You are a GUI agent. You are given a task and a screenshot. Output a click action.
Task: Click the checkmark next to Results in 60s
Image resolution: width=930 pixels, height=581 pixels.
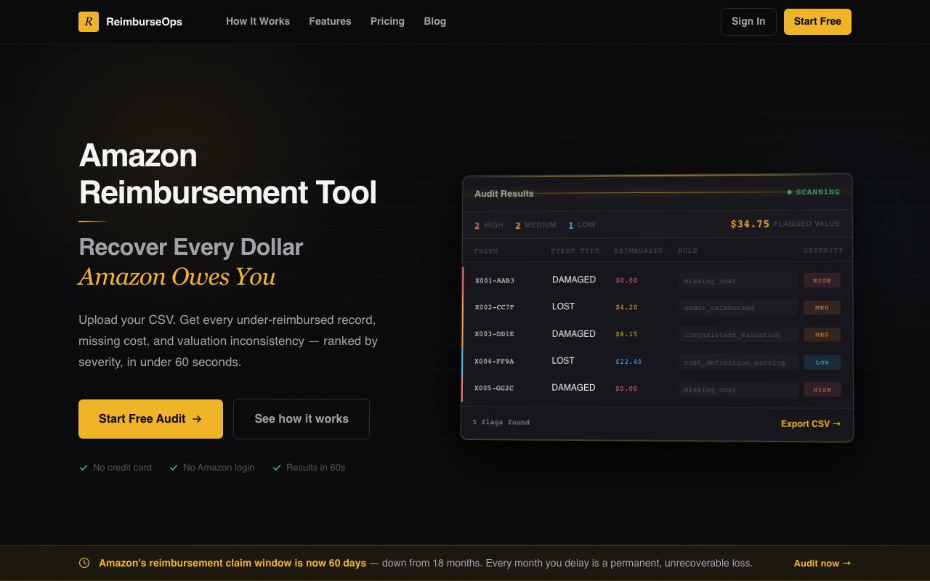pyautogui.click(x=277, y=468)
